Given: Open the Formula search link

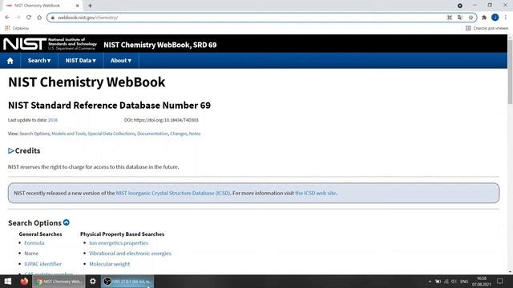Looking at the screenshot, I should [34, 243].
